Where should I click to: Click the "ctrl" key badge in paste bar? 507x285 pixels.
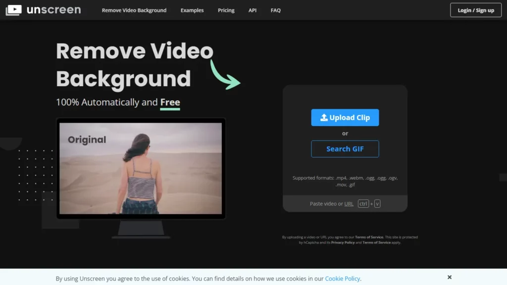(363, 203)
